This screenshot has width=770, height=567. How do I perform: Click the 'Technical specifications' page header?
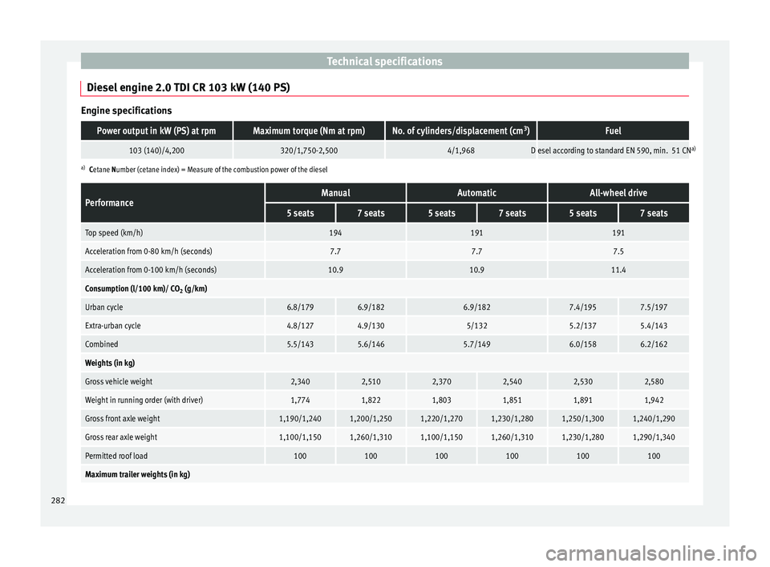pos(384,62)
